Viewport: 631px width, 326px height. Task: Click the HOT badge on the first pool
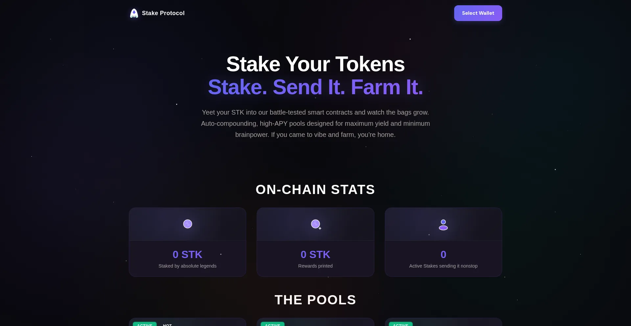coord(167,325)
